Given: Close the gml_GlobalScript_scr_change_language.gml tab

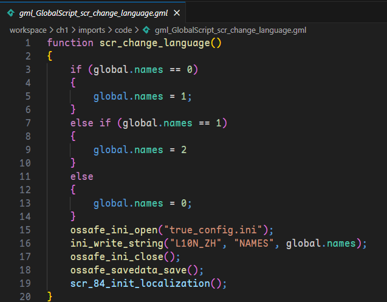Looking at the screenshot, I should 177,13.
